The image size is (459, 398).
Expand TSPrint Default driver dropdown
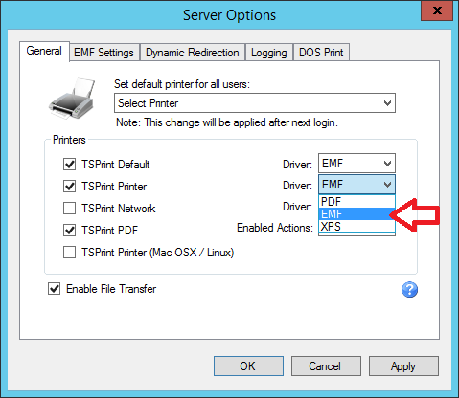pos(356,164)
